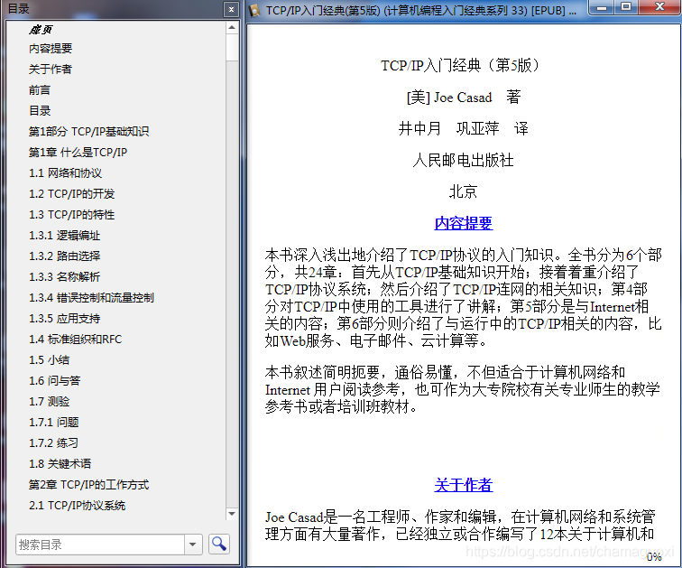Click the 0% reading progress indicator
The width and height of the screenshot is (682, 568).
pyautogui.click(x=654, y=556)
